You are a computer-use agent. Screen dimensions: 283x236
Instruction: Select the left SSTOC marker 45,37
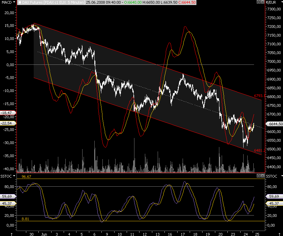coord(8,203)
